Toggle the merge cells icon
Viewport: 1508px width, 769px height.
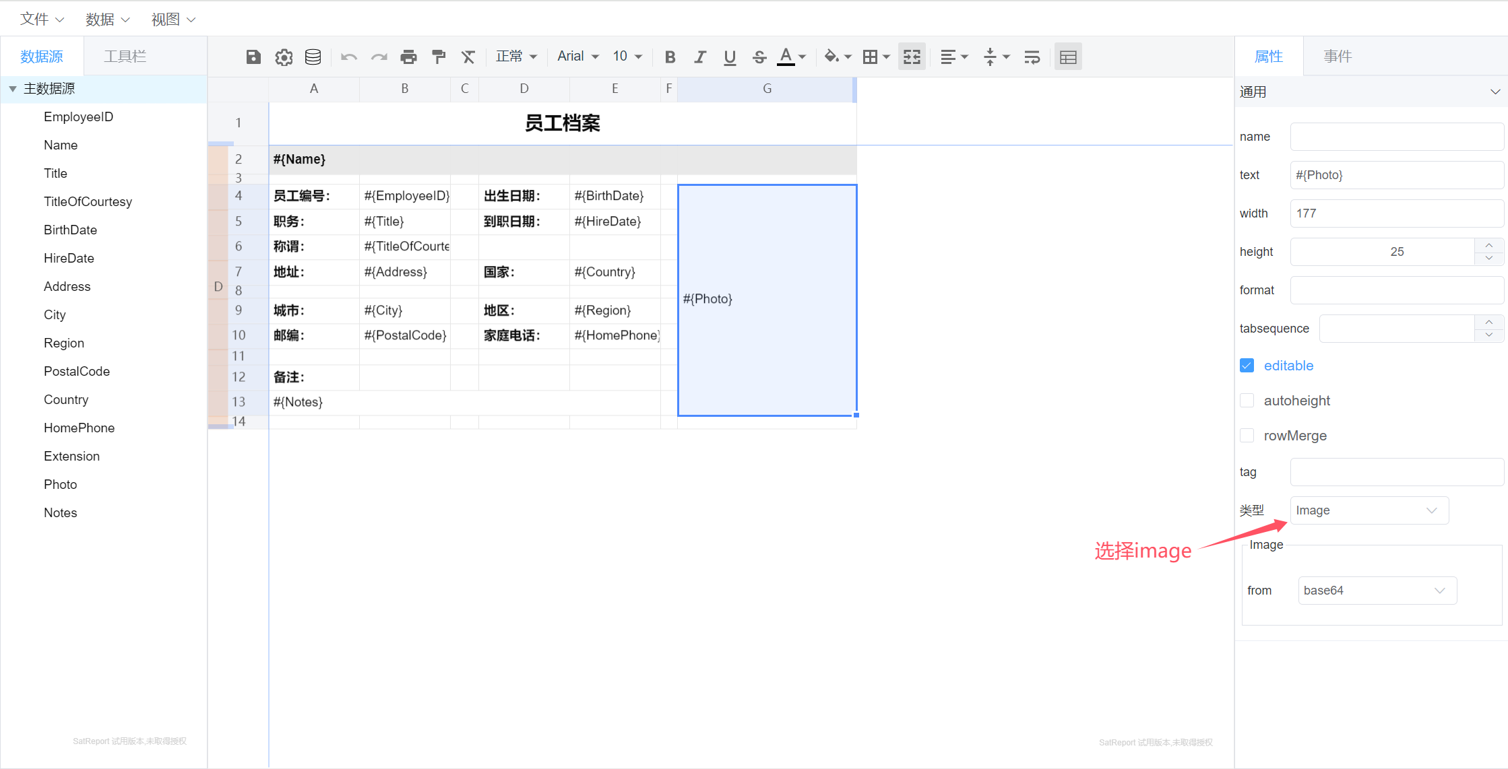[x=912, y=57]
